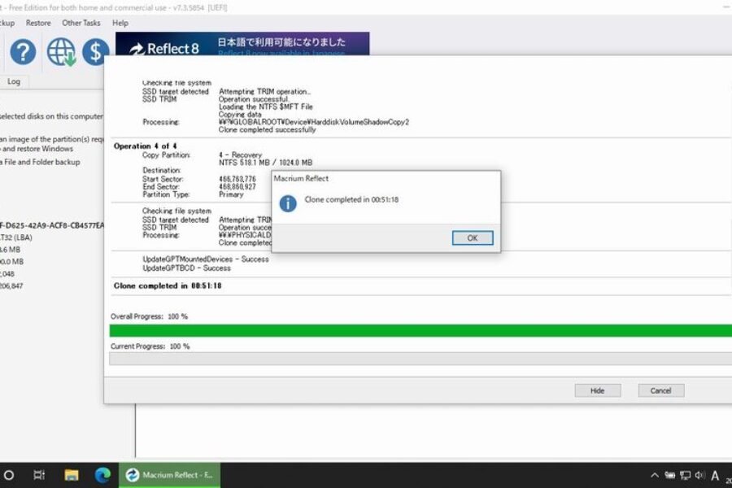This screenshot has width=732, height=488.
Task: Click the Start Sector value 466,763,776
Action: (x=237, y=179)
